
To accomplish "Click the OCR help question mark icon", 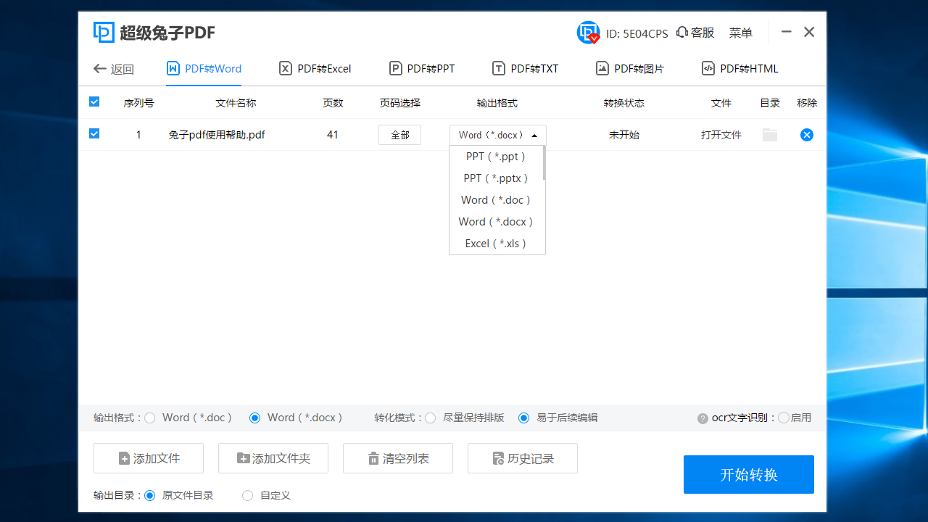I will coord(700,418).
